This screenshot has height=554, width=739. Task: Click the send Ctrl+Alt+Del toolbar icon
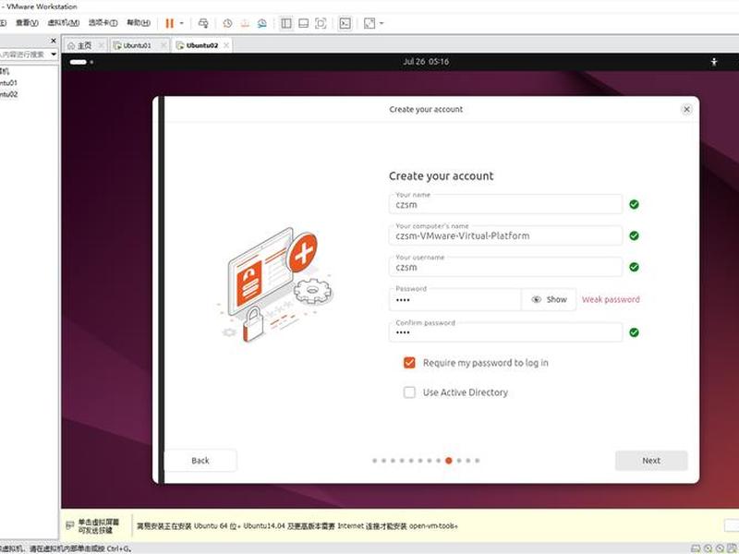click(x=203, y=23)
